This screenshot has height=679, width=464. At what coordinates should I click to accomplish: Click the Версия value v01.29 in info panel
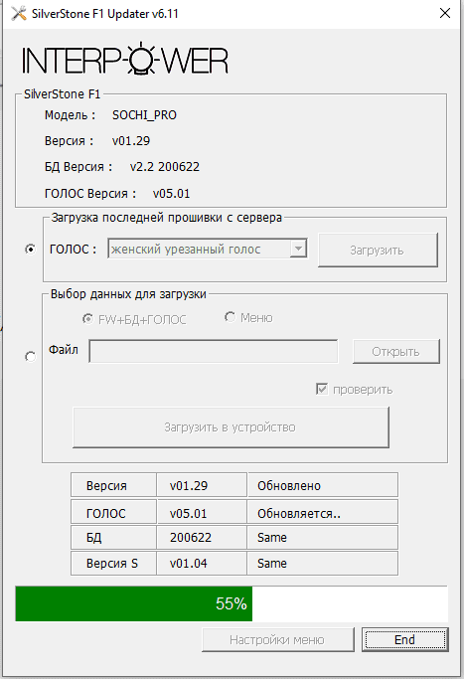(131, 141)
